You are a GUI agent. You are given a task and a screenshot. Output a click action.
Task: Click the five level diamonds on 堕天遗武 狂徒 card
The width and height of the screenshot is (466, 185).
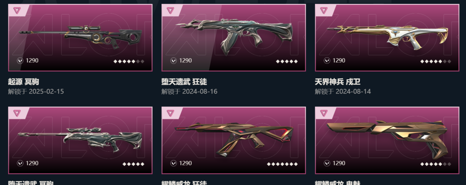point(287,62)
